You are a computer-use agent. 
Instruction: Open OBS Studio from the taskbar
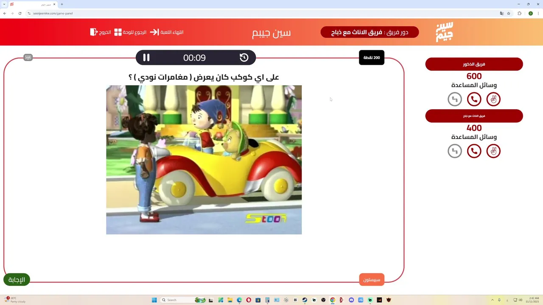point(323,300)
